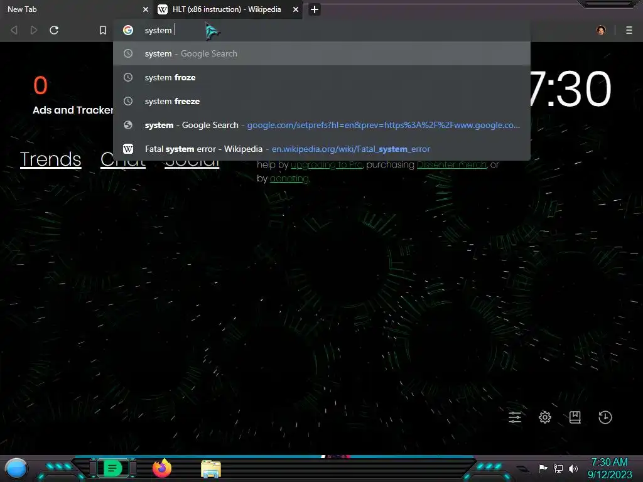This screenshot has height=482, width=643.
Task: Choose the 'system froze' suggestion
Action: (321, 77)
